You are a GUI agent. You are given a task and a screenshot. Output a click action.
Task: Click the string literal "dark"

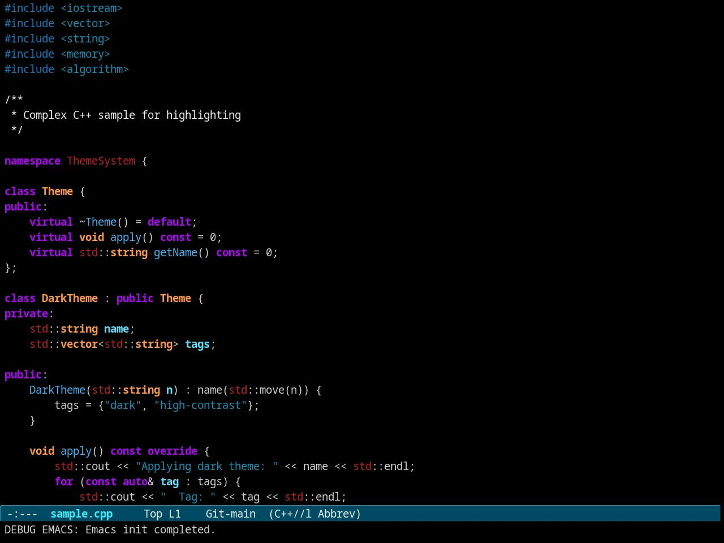click(123, 405)
